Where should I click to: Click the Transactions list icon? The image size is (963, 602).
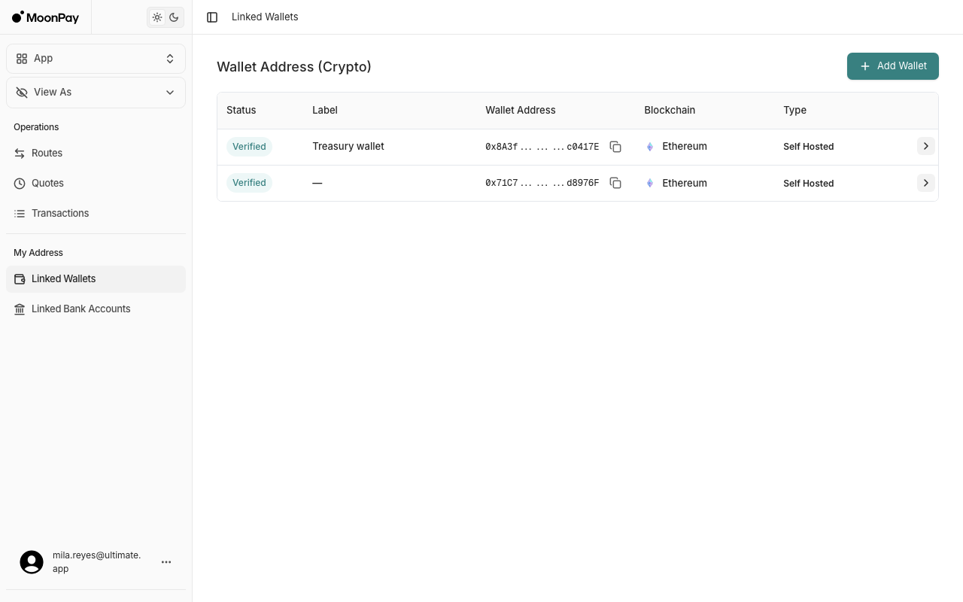pos(20,214)
